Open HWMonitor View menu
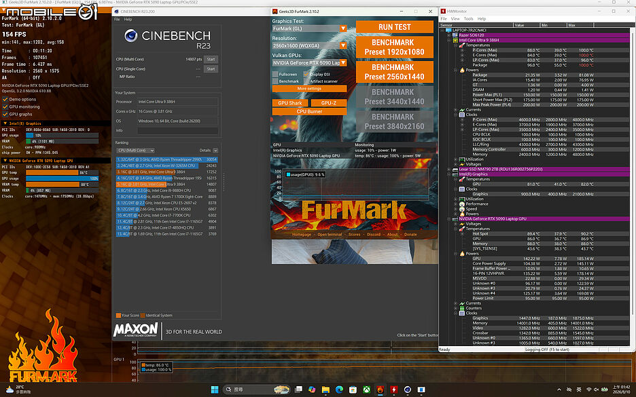This screenshot has width=636, height=397. [455, 19]
